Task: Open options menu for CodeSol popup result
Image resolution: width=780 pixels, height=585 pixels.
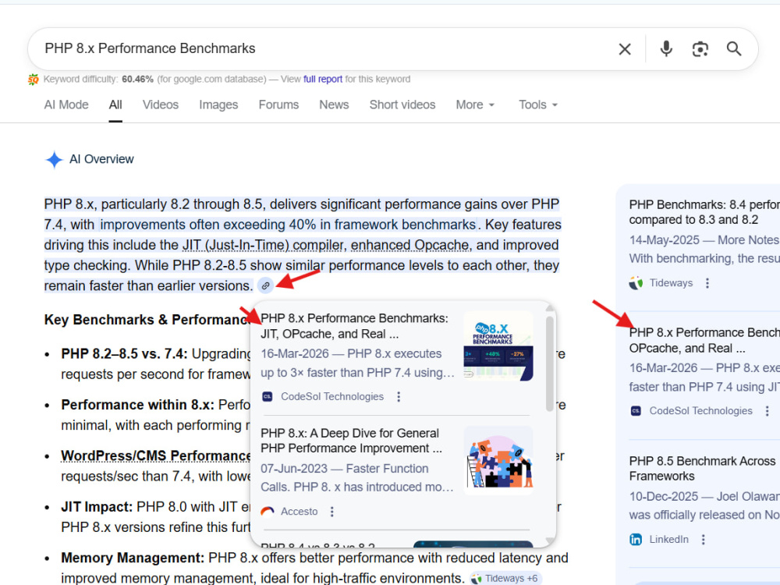Action: click(x=399, y=396)
